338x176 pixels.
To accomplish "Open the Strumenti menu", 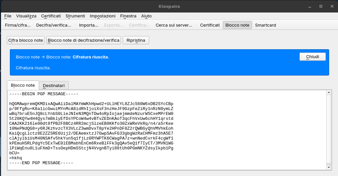I will (75, 16).
